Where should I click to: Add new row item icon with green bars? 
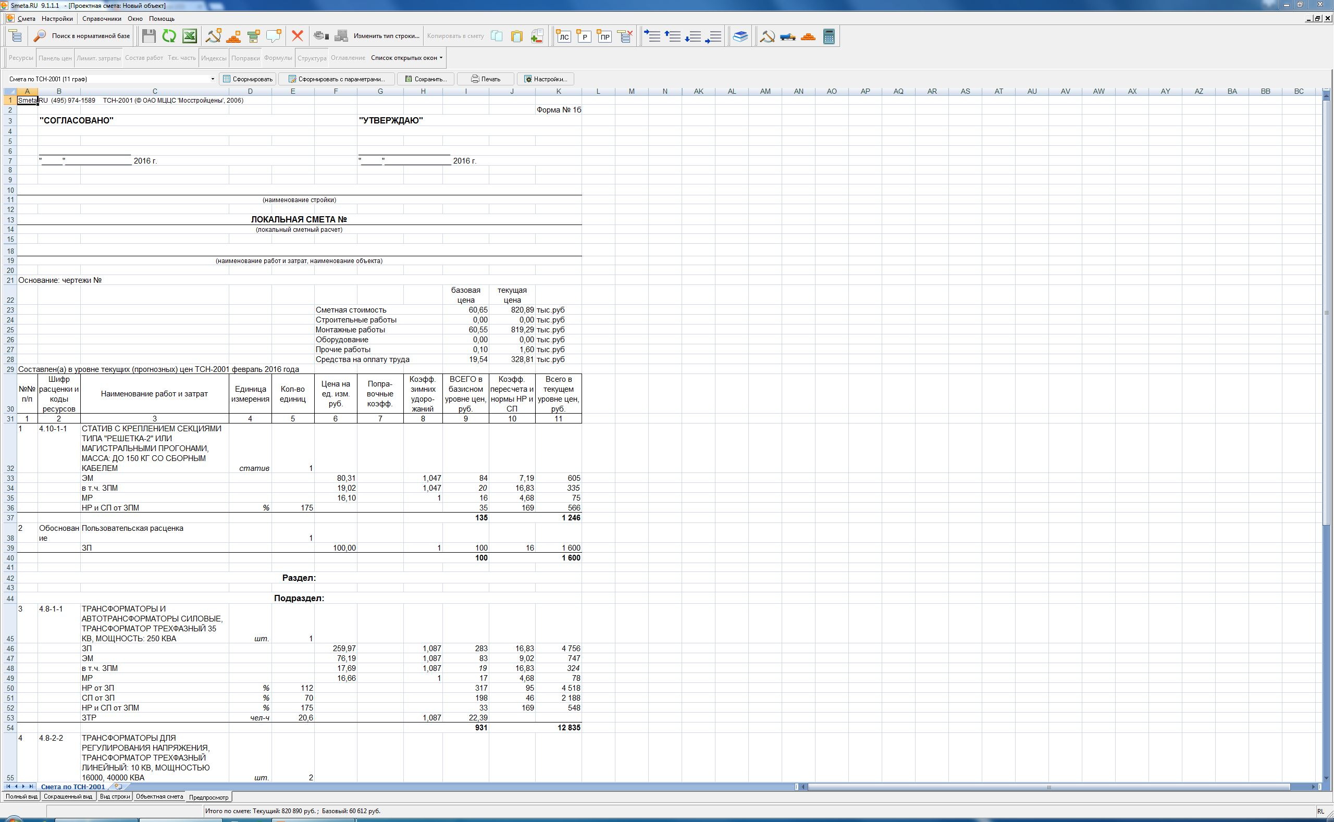tap(254, 36)
